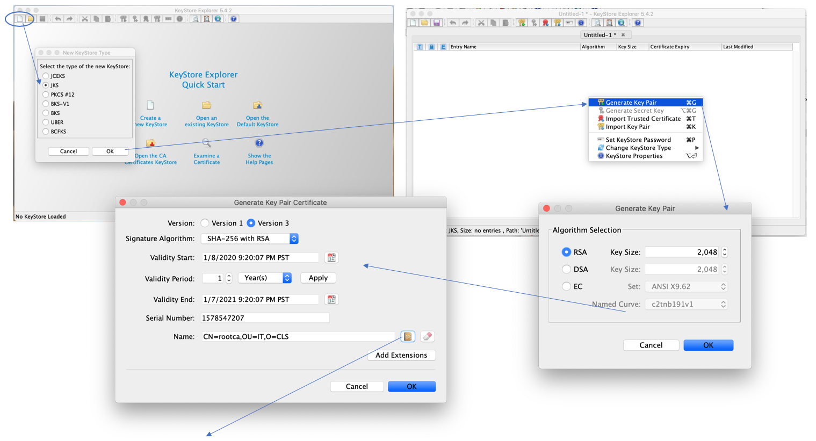Screen dimensions: 816x441
Task: Select JKS keystore type
Action: coord(46,85)
